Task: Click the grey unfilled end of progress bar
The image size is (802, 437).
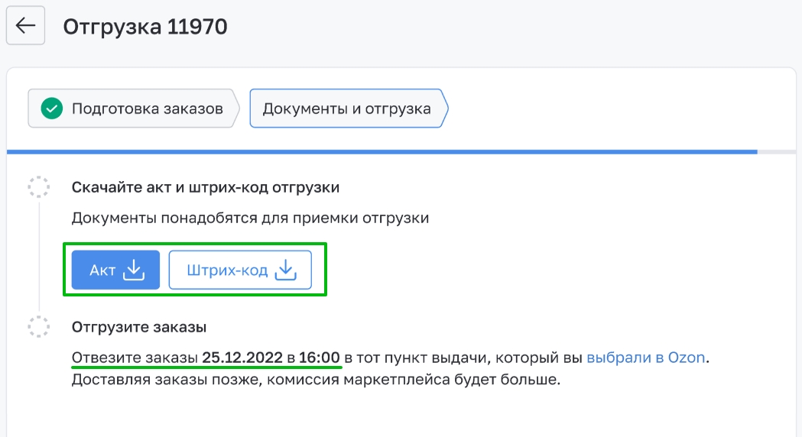Action: 777,152
